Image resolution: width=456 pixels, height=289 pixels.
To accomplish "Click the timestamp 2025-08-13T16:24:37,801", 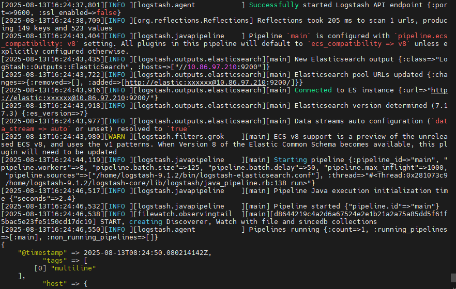I will pos(52,5).
